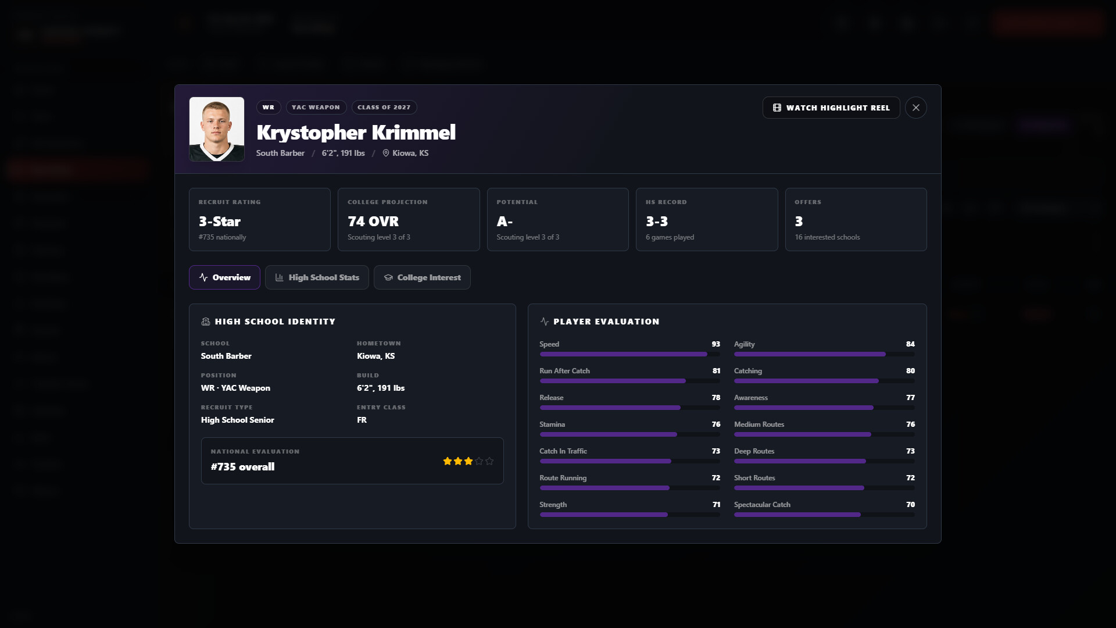This screenshot has width=1116, height=628.
Task: Click the Agility rating bar
Action: click(x=824, y=354)
